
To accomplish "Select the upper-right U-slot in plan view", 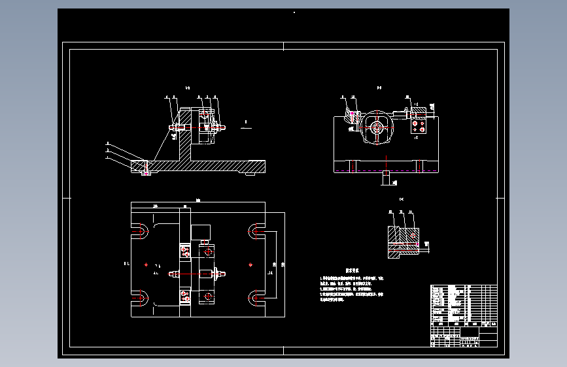I will [x=256, y=231].
